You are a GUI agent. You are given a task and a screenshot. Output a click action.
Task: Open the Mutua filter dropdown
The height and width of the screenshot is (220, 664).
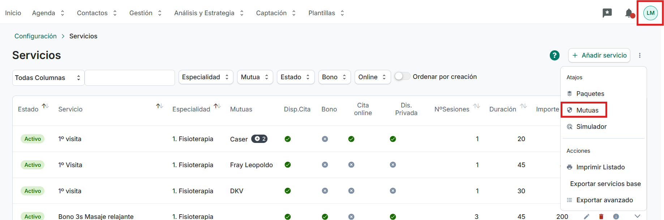point(255,77)
